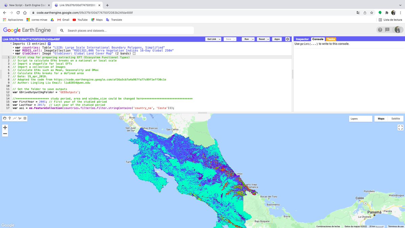
Task: Click code line 15 FirstYear declaration
Action: point(59,102)
